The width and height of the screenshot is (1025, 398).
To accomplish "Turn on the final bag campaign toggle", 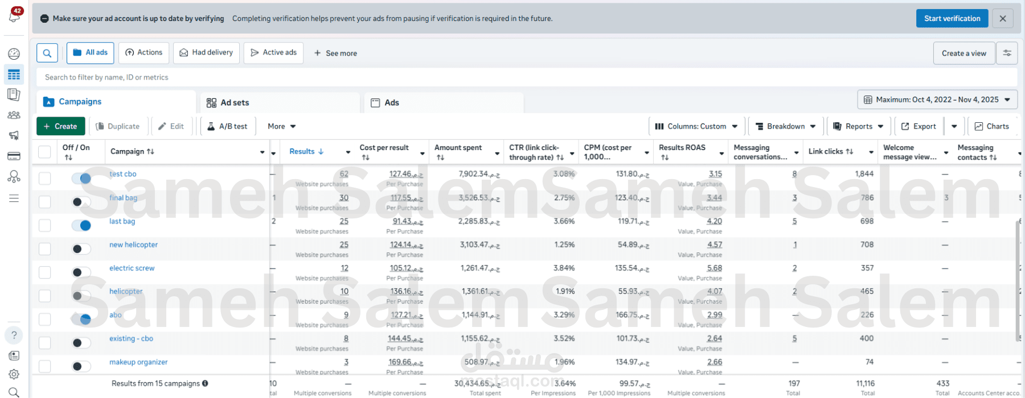I will pyautogui.click(x=81, y=202).
